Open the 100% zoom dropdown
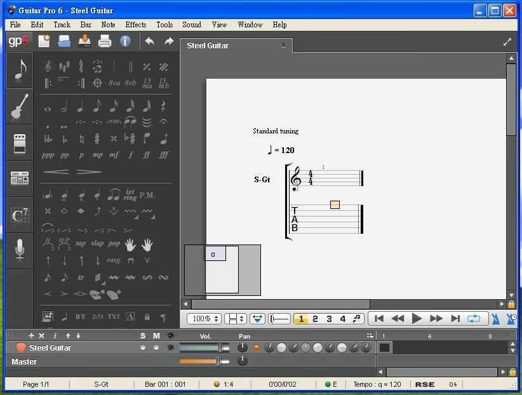Image resolution: width=522 pixels, height=395 pixels. tap(204, 319)
